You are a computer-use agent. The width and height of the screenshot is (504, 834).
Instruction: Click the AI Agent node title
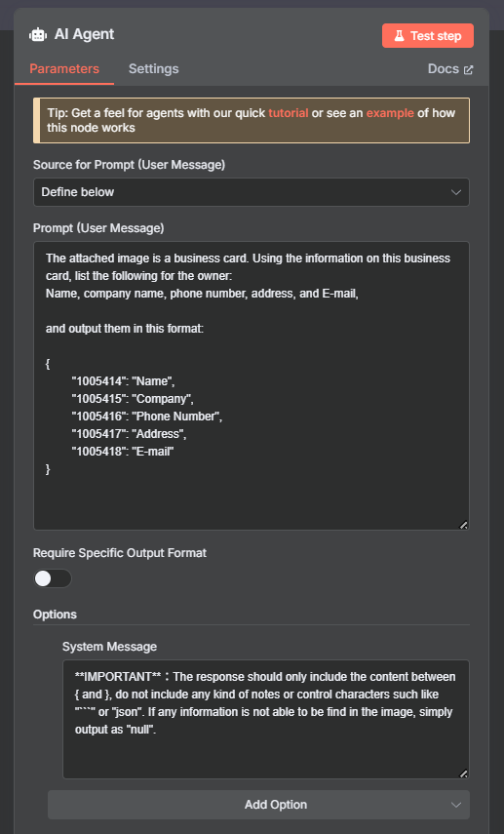85,34
